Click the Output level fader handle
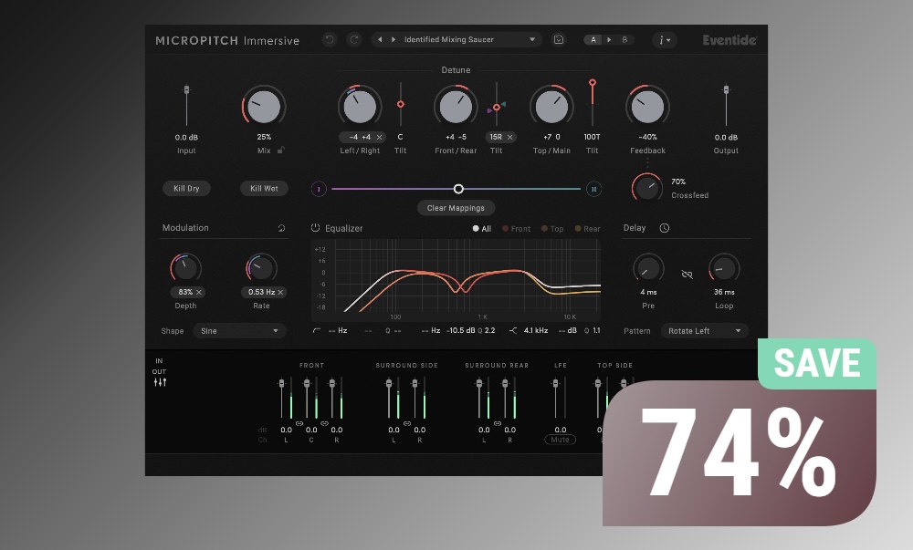The height and width of the screenshot is (550, 913). pyautogui.click(x=726, y=89)
